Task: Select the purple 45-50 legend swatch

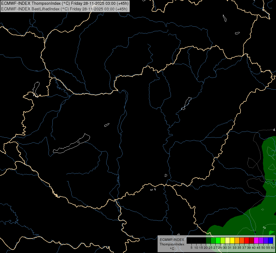Action: point(261,240)
